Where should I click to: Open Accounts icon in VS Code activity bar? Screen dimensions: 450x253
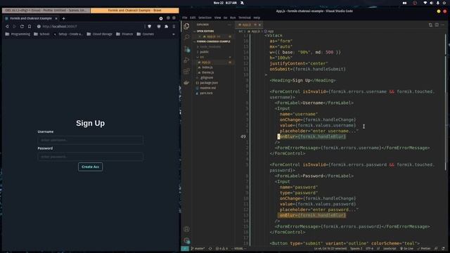tap(186, 229)
